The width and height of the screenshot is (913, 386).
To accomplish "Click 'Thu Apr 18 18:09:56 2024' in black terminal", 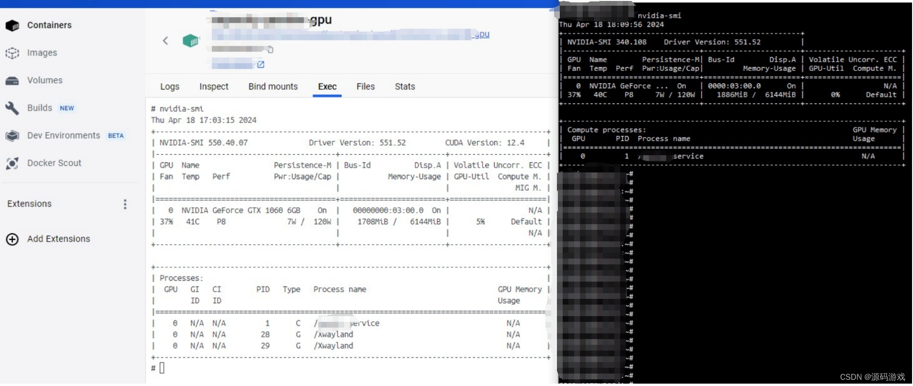I will click(612, 24).
